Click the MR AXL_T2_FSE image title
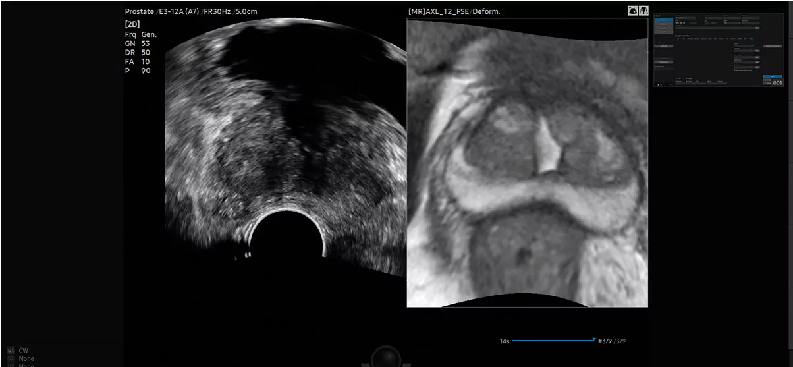Image resolution: width=793 pixels, height=367 pixels. click(454, 12)
